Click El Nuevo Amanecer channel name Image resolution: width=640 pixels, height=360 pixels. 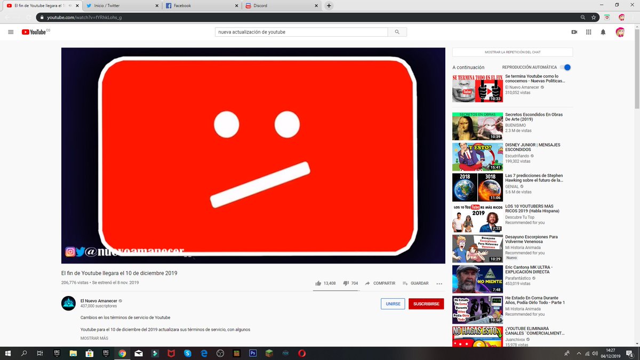coord(99,300)
